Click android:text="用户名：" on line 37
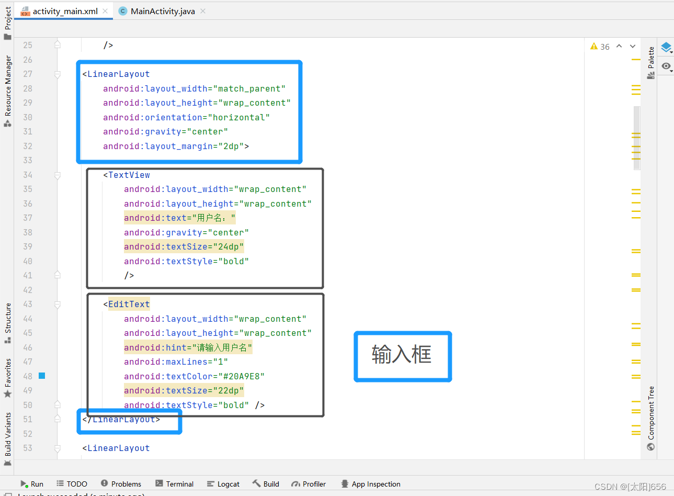The width and height of the screenshot is (674, 496). tap(180, 218)
